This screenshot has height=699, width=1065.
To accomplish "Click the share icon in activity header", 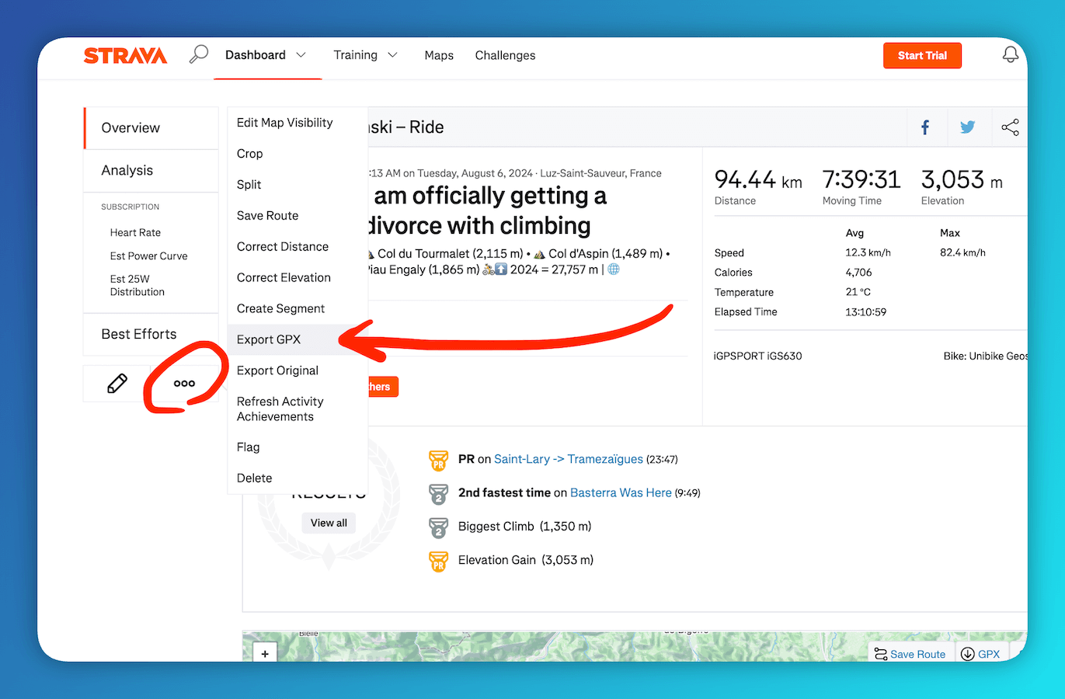I will click(x=1010, y=127).
